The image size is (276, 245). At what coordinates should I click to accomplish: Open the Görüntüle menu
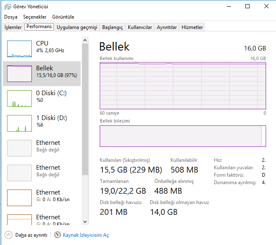pos(63,17)
